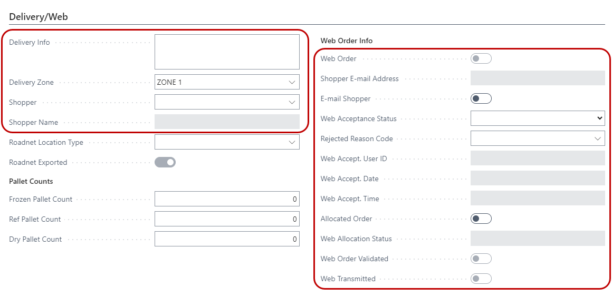Click the Web Allocation Status field
The image size is (612, 297).
(x=537, y=239)
